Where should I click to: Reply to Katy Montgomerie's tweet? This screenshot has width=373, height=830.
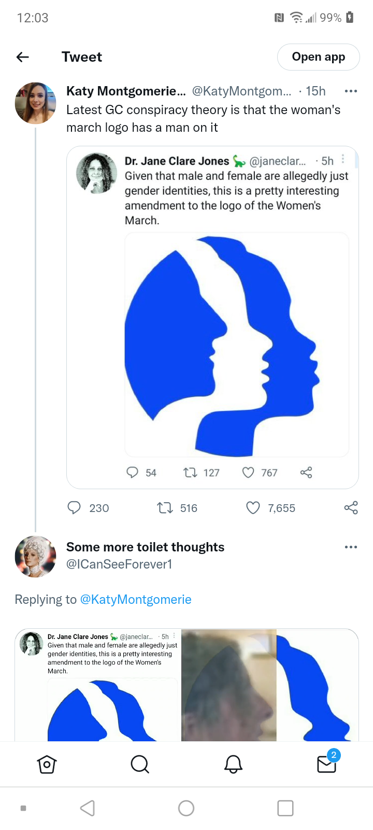point(74,508)
